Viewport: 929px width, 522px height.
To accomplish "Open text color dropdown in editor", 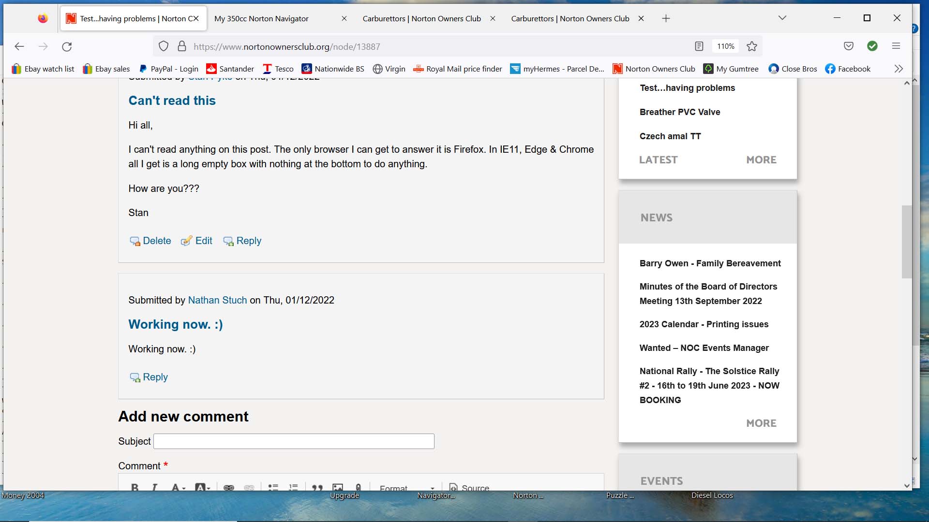I will click(x=178, y=487).
